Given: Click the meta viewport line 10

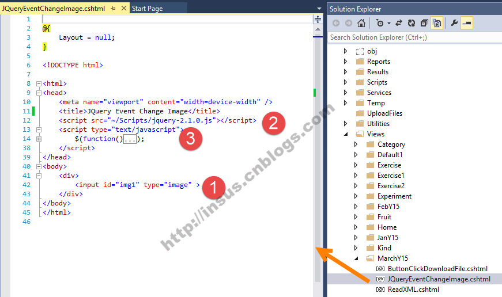Looking at the screenshot, I should 165,102.
